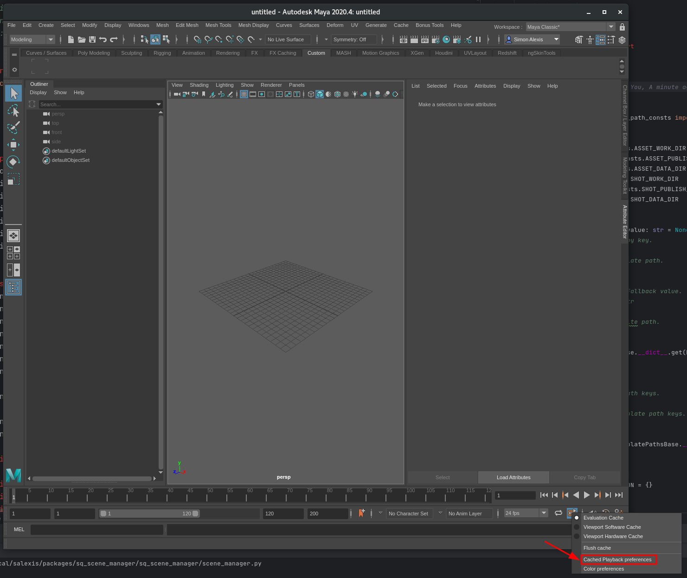Click the Redo arrow icon

tap(114, 39)
